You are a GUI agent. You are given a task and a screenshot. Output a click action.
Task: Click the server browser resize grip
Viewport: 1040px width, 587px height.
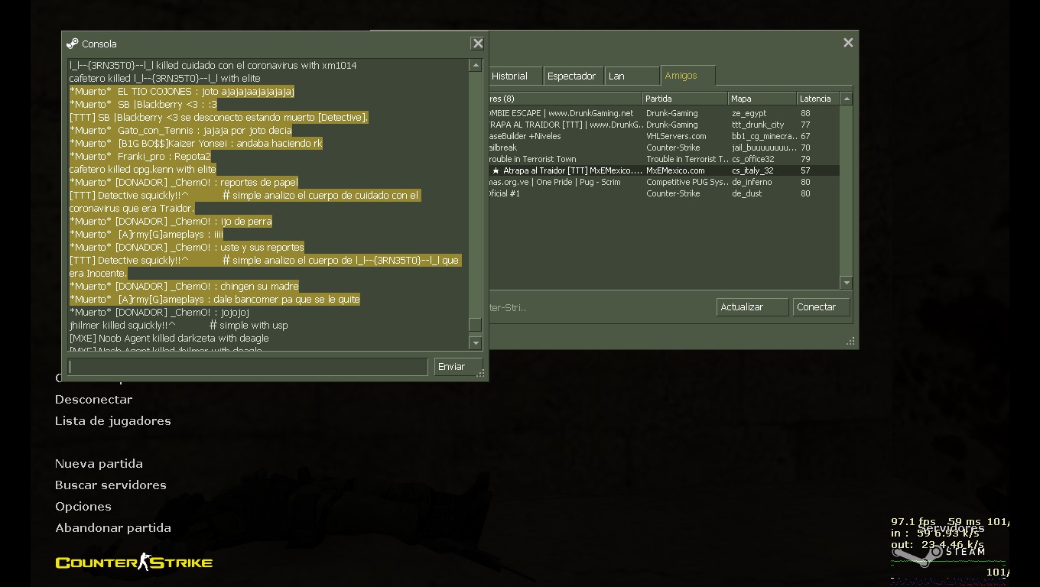click(850, 342)
